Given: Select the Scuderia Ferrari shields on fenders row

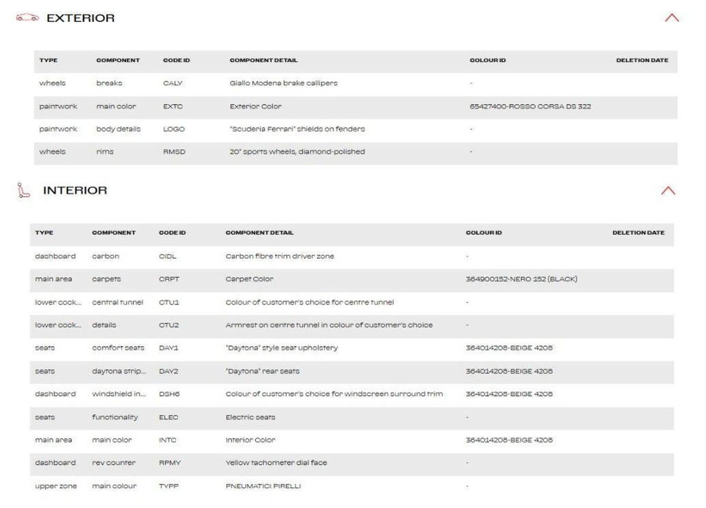Looking at the screenshot, I should point(356,129).
